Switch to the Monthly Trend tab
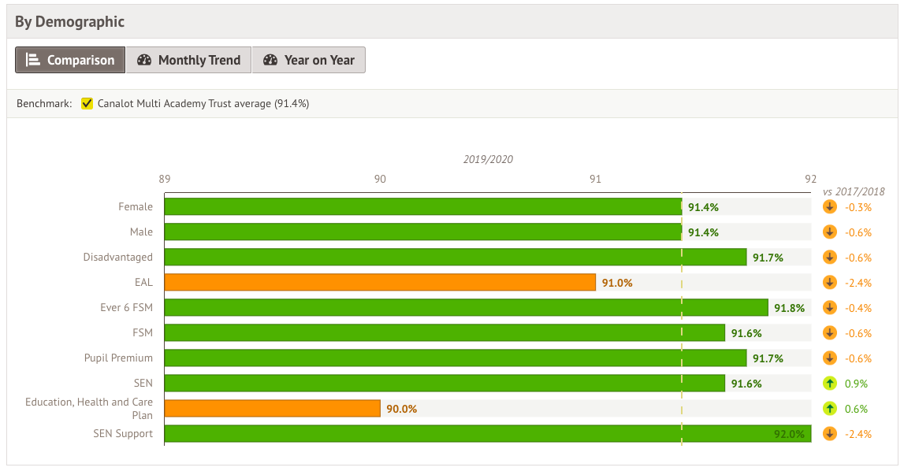This screenshot has width=904, height=471. click(x=188, y=61)
